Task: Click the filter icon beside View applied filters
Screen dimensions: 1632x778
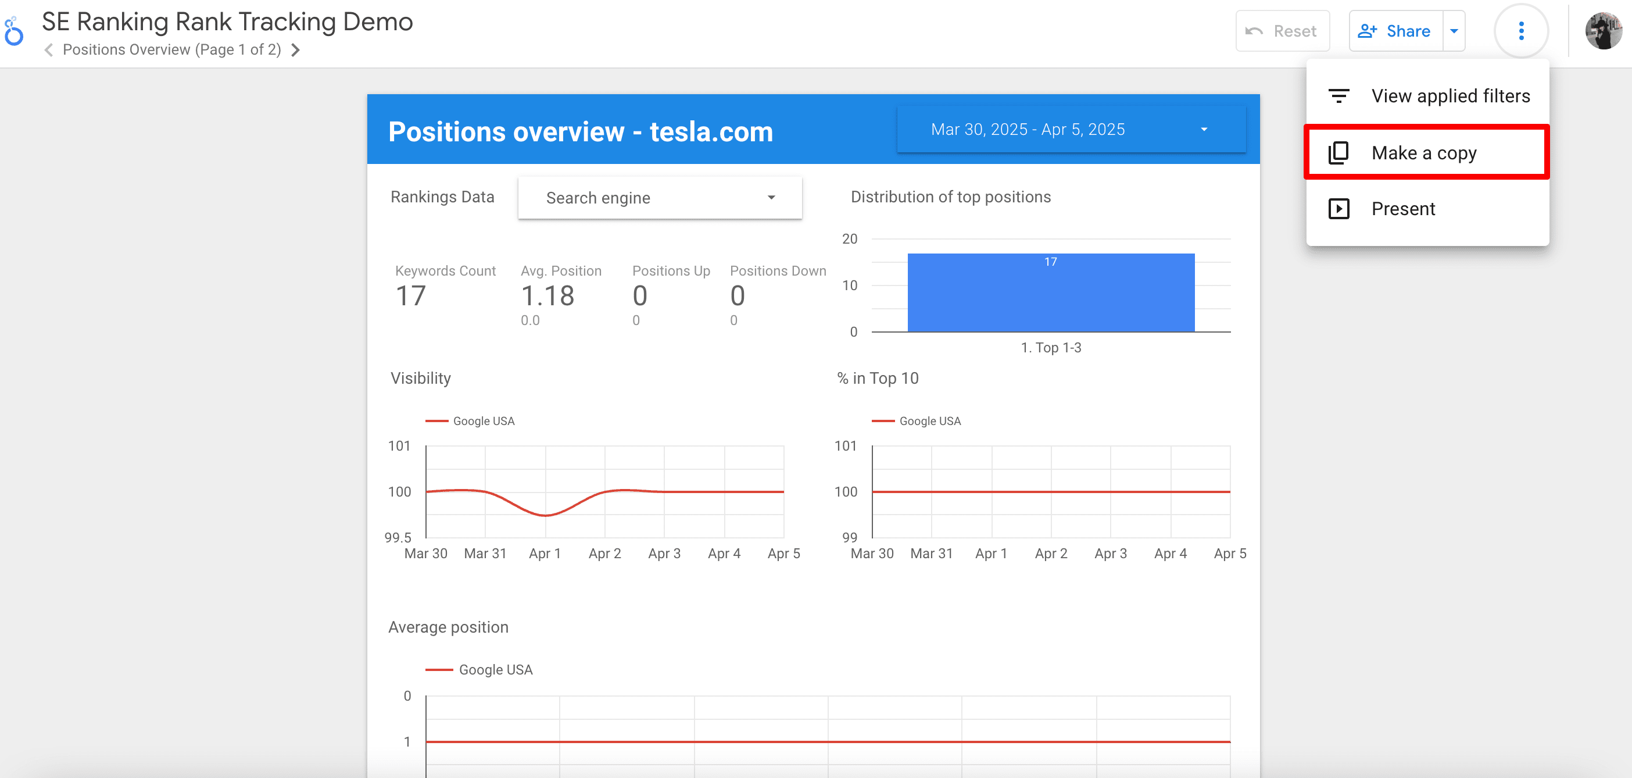Action: click(1338, 96)
